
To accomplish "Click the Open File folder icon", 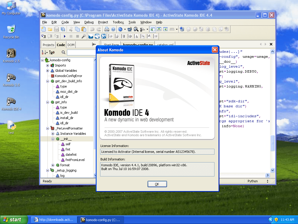I will 50,29.
